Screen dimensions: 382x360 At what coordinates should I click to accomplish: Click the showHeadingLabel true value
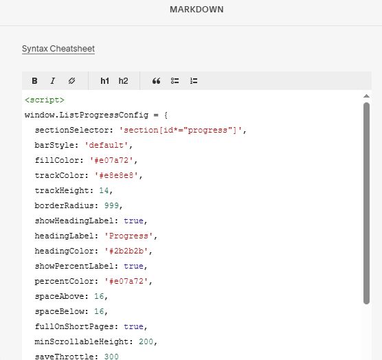point(133,221)
